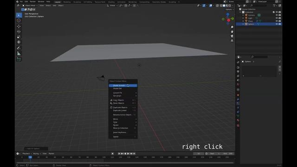
Task: Select the Add Cube tool
Action: coord(19,59)
